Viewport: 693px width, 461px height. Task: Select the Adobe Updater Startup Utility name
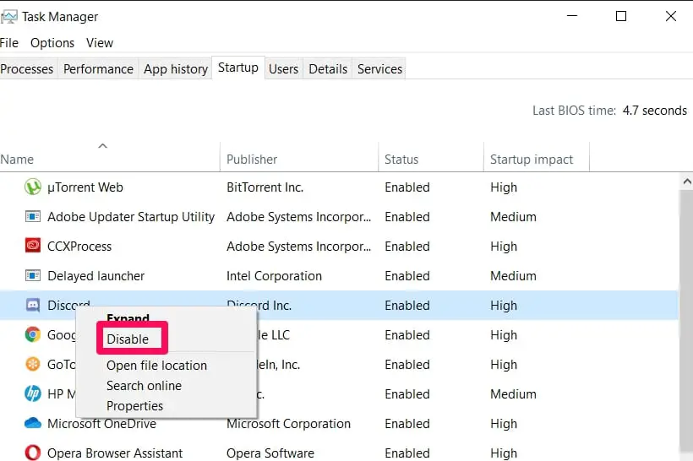(x=131, y=217)
